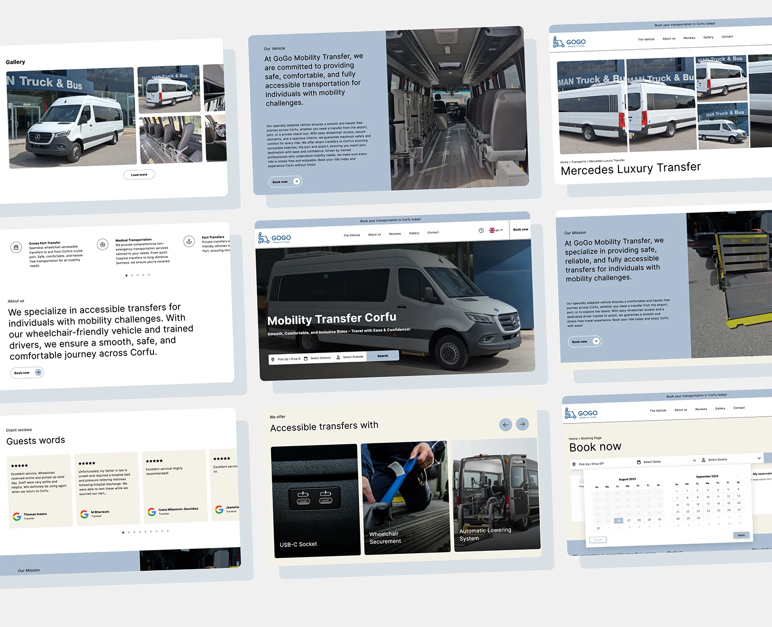The width and height of the screenshot is (772, 627).
Task: Select September 15 in the calendar
Action: (x=688, y=504)
